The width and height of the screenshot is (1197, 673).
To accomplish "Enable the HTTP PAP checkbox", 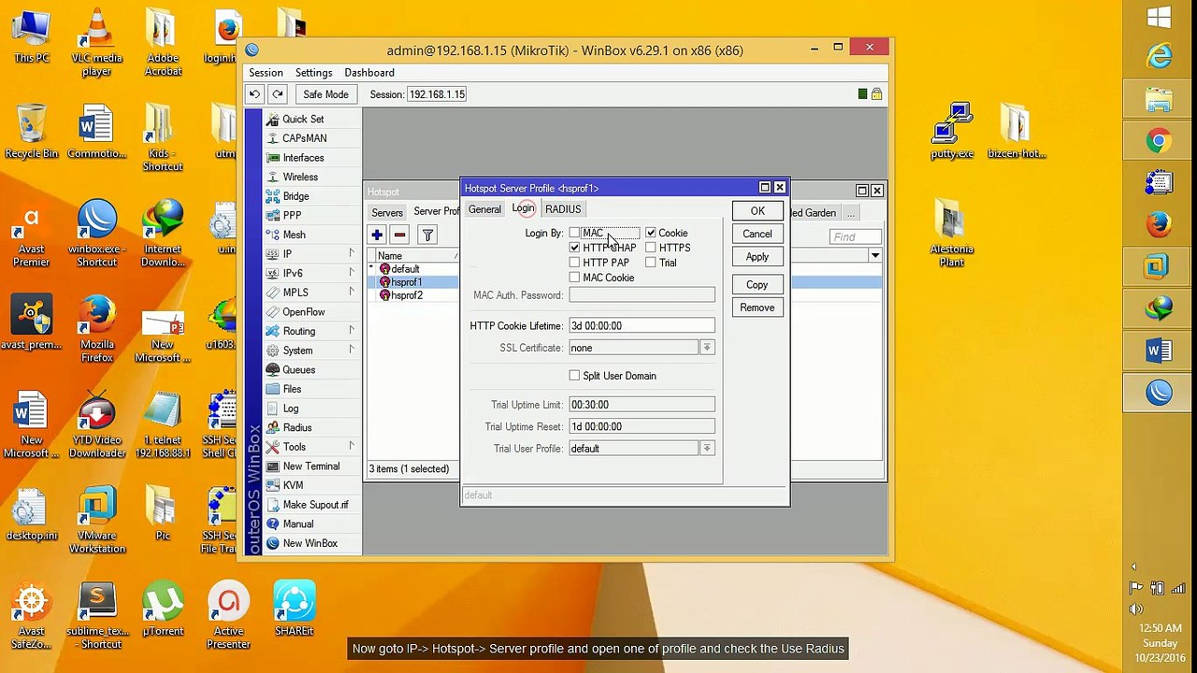I will tap(574, 263).
